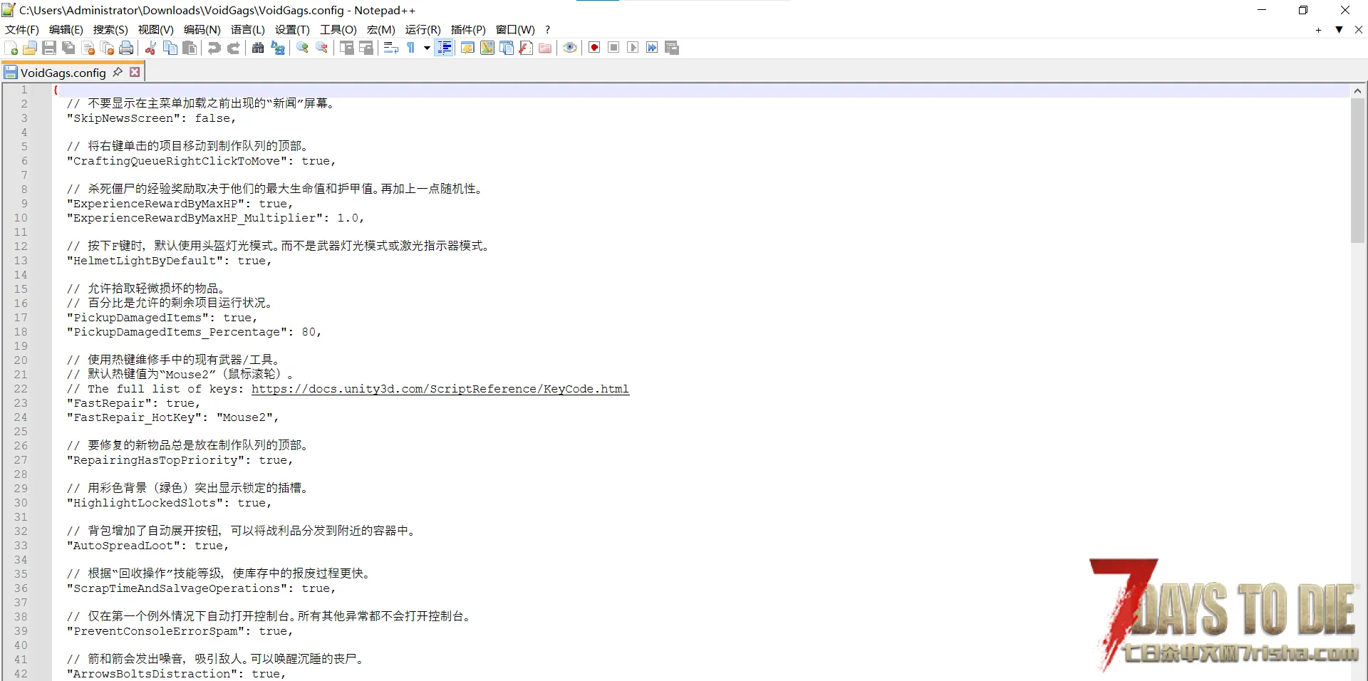The width and height of the screenshot is (1368, 681).
Task: Follow the Unity KeyCode documentation link
Action: coord(440,389)
